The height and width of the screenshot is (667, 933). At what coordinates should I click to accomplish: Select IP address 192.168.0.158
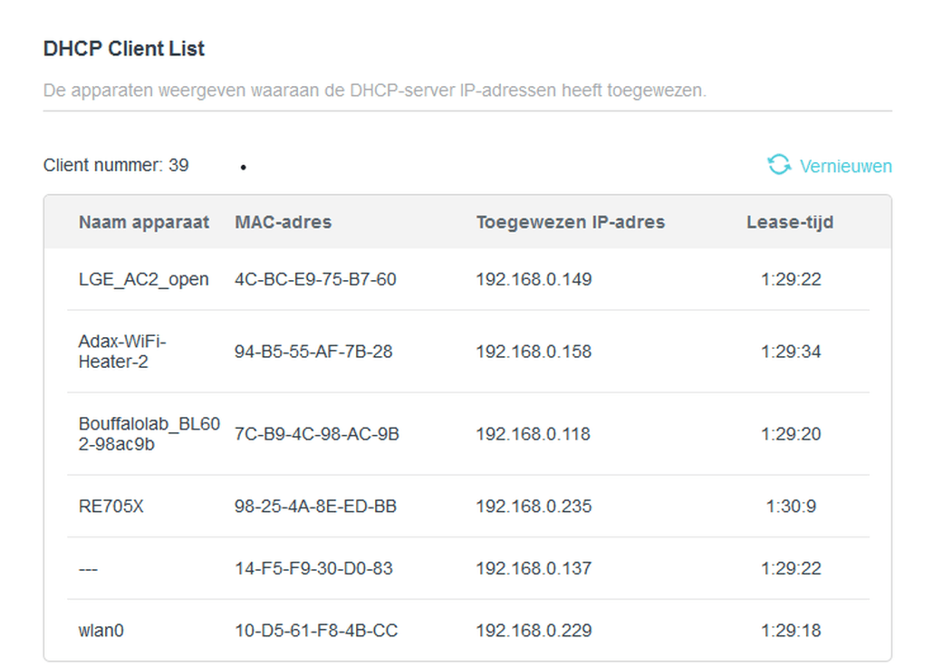click(534, 352)
